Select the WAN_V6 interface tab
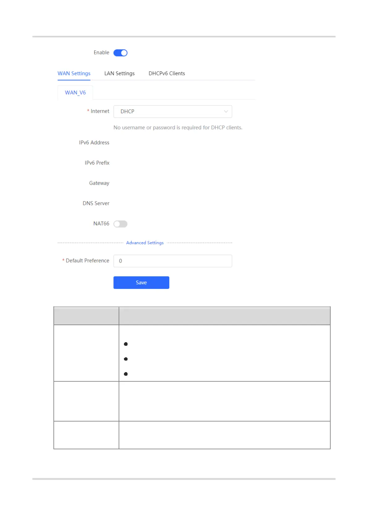The height and width of the screenshot is (520, 368). tap(75, 93)
